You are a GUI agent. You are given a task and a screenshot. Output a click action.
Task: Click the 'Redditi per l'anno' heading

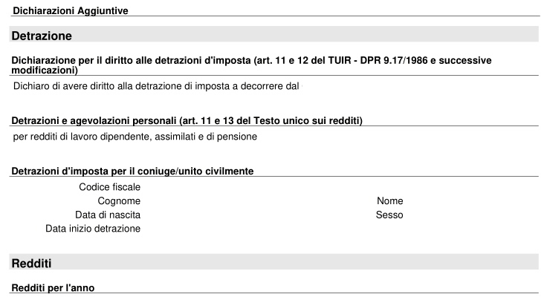click(53, 288)
